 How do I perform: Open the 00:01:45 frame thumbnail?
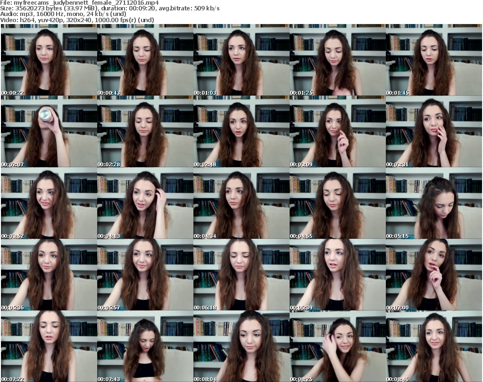[433, 60]
